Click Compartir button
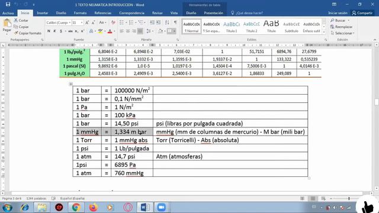 362,13
